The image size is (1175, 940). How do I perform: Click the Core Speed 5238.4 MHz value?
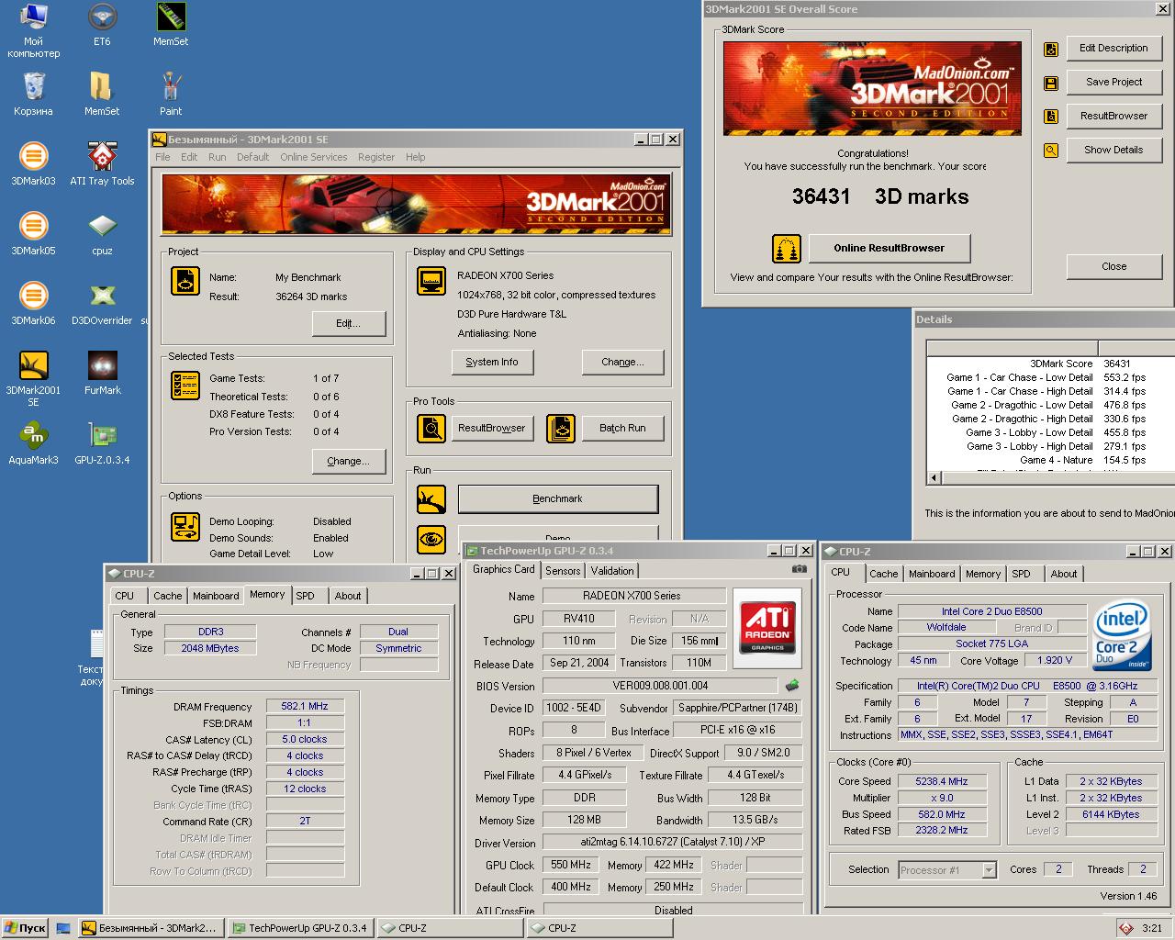tap(941, 781)
